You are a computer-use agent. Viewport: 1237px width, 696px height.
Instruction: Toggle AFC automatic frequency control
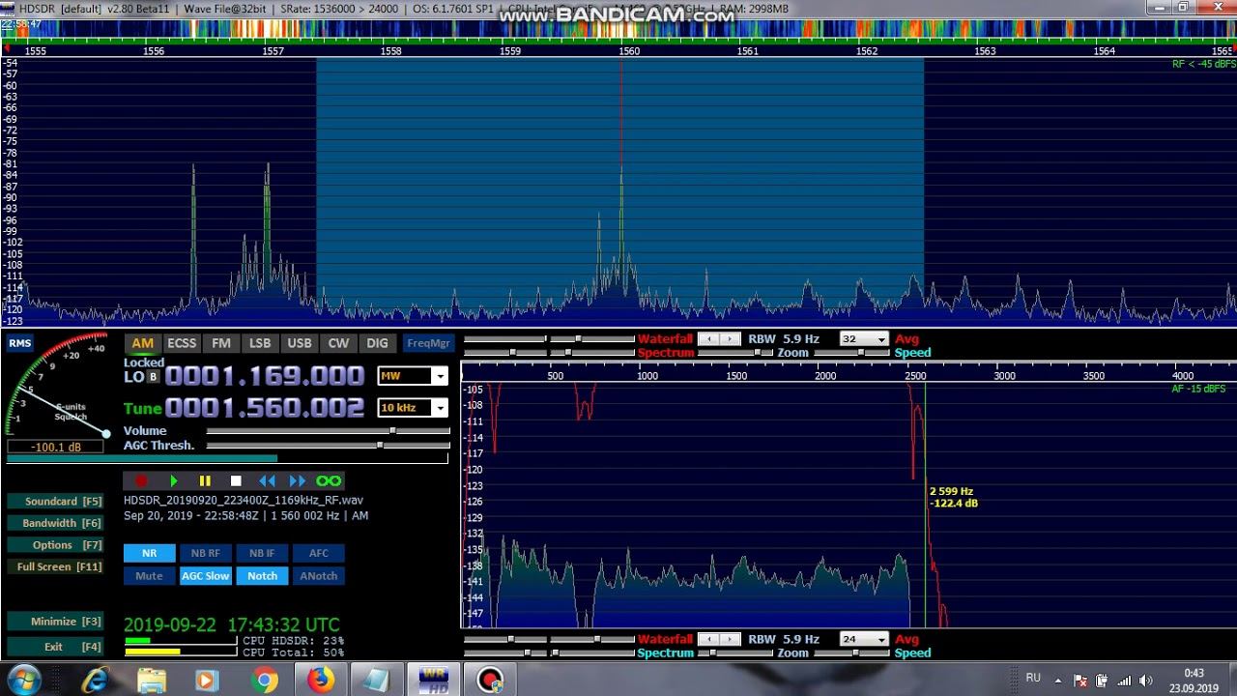tap(319, 553)
